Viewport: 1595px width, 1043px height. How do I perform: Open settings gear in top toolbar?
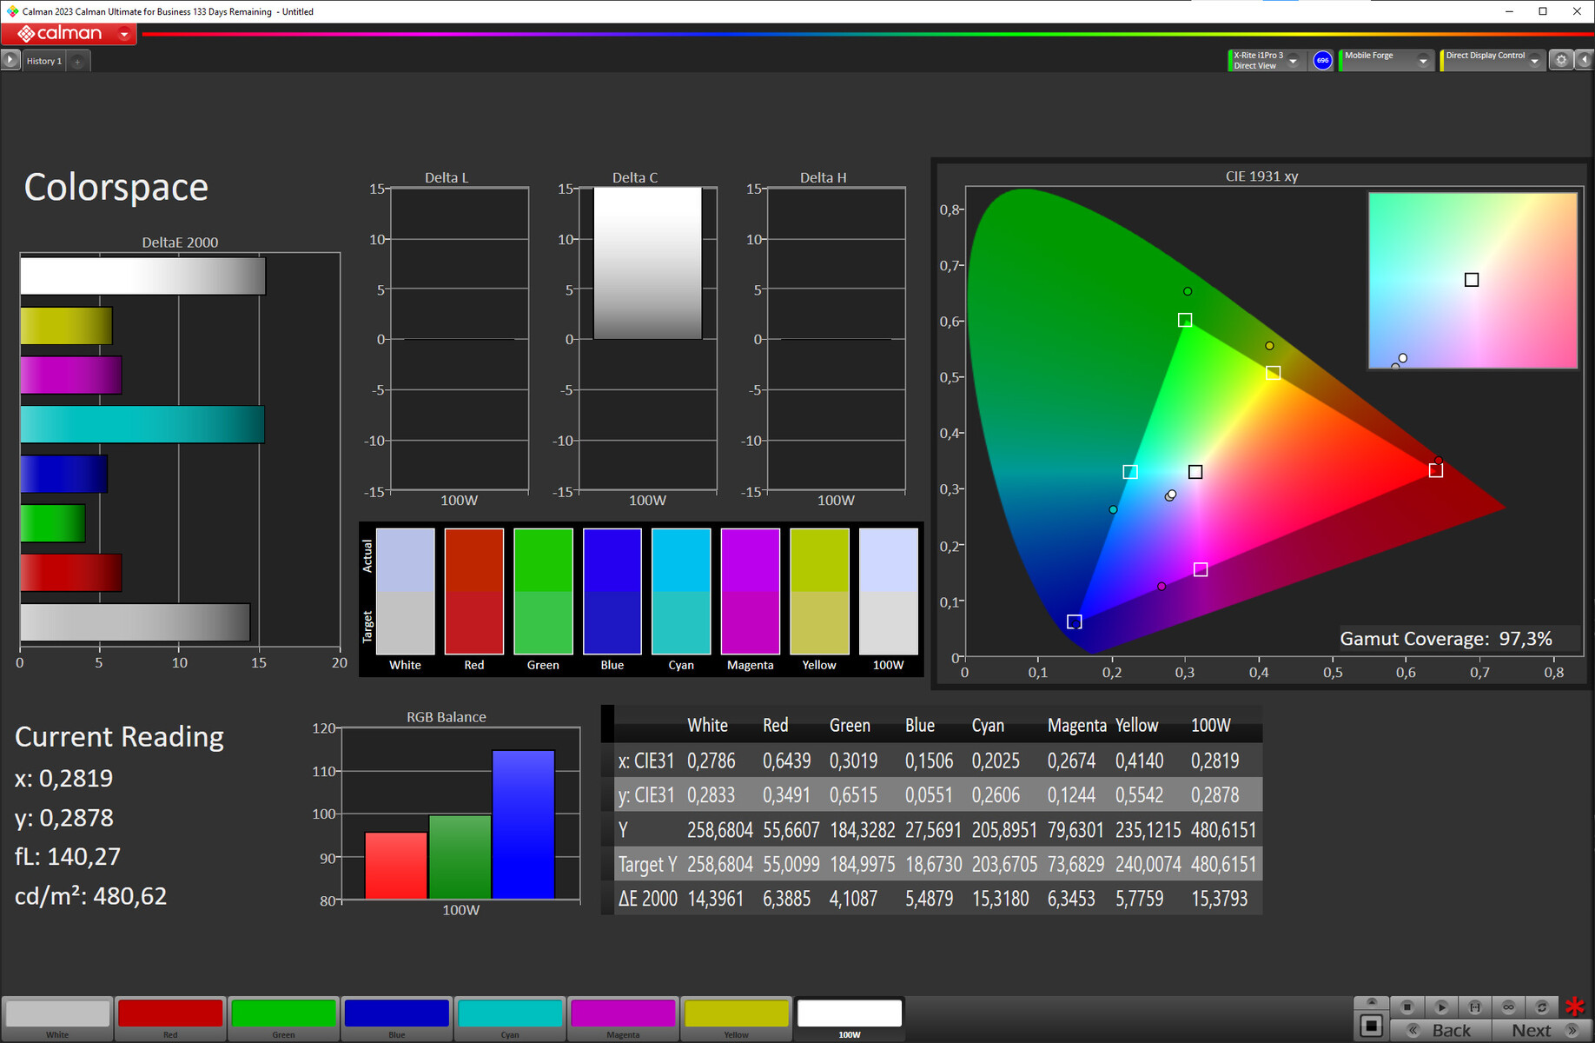coord(1561,60)
